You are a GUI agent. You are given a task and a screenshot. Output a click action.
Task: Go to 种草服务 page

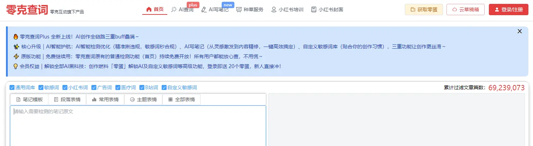point(250,10)
